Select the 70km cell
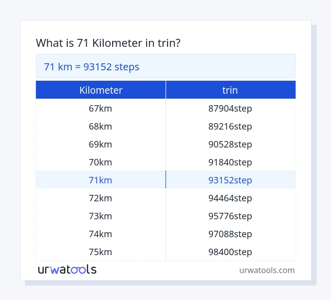This screenshot has width=331, height=300. 100,162
